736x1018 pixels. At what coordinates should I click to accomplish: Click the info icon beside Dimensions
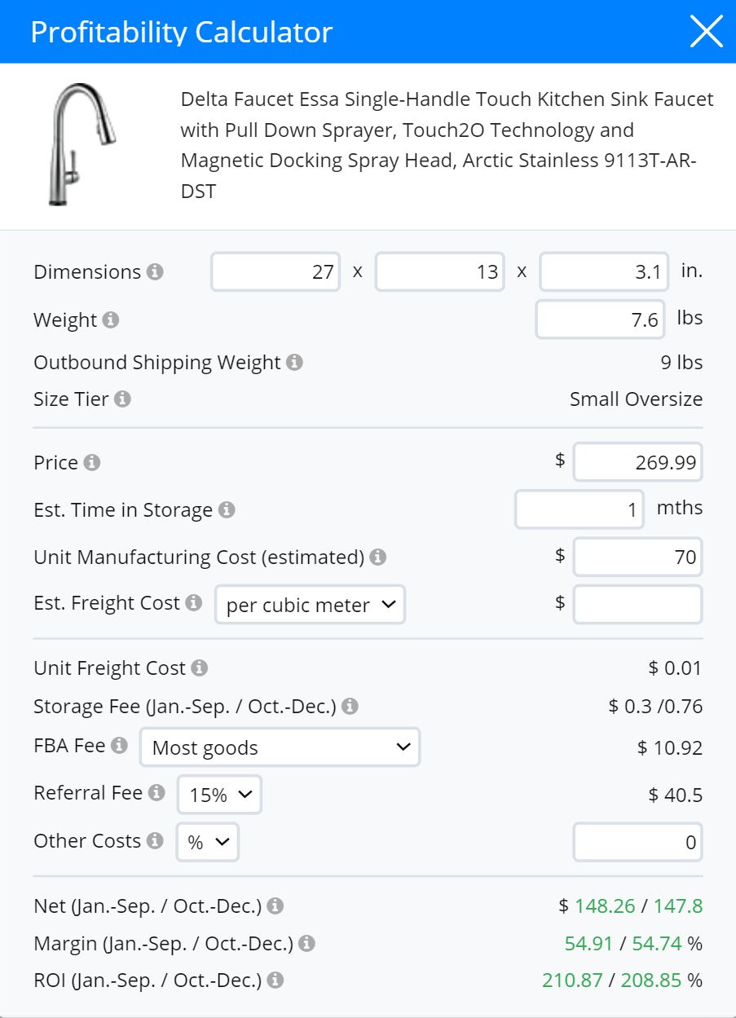tap(155, 271)
